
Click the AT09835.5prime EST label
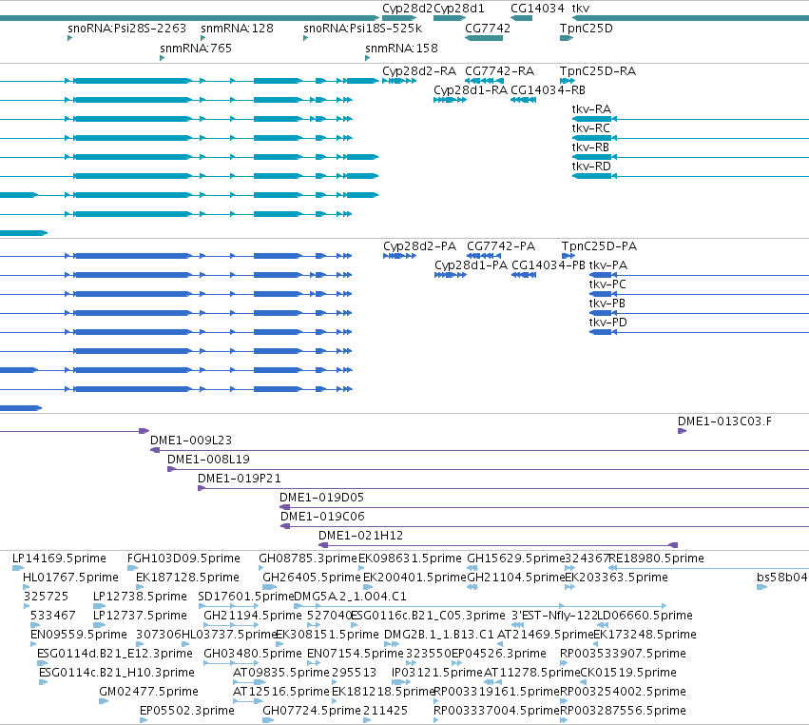click(x=281, y=674)
